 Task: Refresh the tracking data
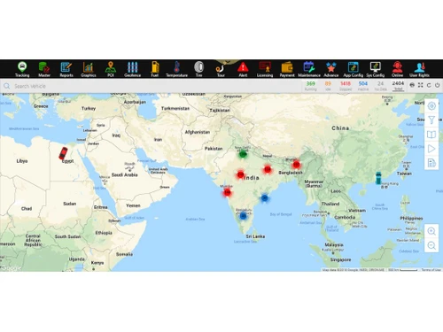(429, 85)
